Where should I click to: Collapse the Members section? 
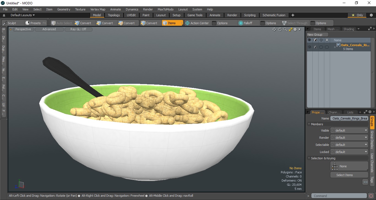click(x=309, y=124)
